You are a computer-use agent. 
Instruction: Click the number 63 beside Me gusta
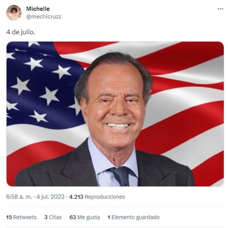pyautogui.click(x=72, y=217)
